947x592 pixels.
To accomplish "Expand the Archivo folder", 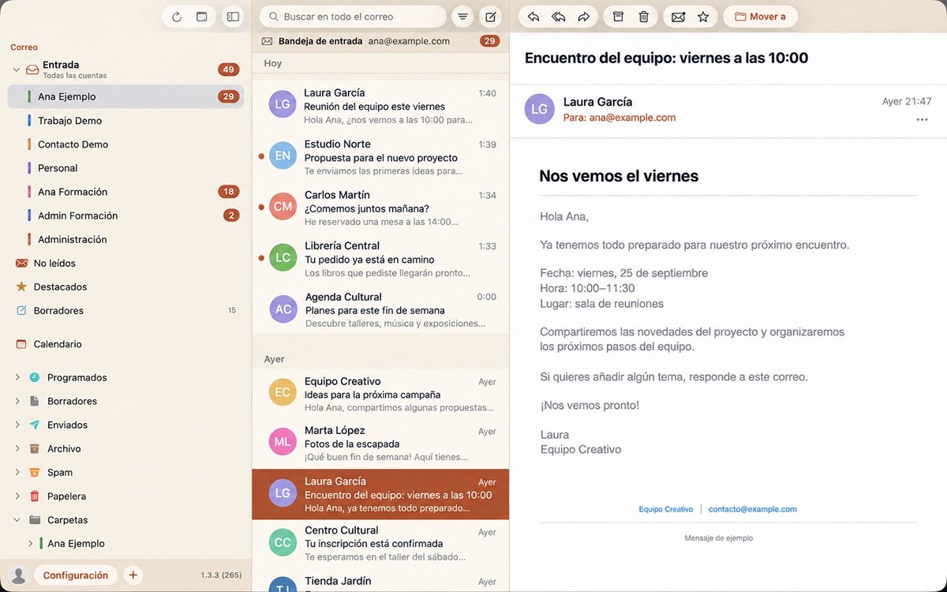I will (x=17, y=448).
